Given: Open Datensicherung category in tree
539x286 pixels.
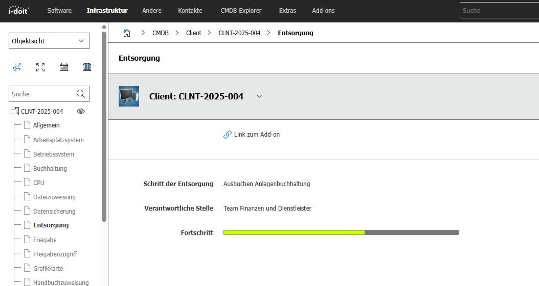Looking at the screenshot, I should (54, 212).
